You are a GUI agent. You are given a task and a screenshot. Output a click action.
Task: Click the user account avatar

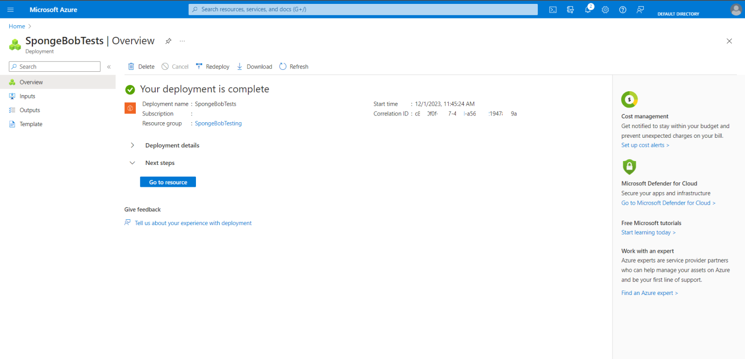735,10
